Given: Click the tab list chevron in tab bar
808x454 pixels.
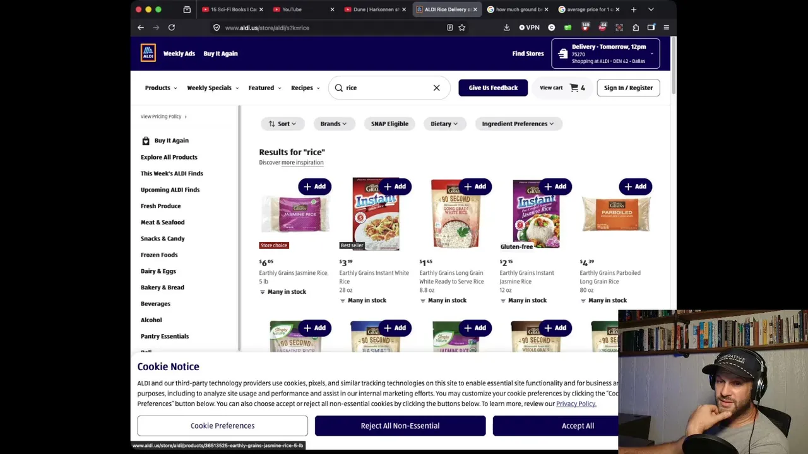Looking at the screenshot, I should pyautogui.click(x=651, y=9).
